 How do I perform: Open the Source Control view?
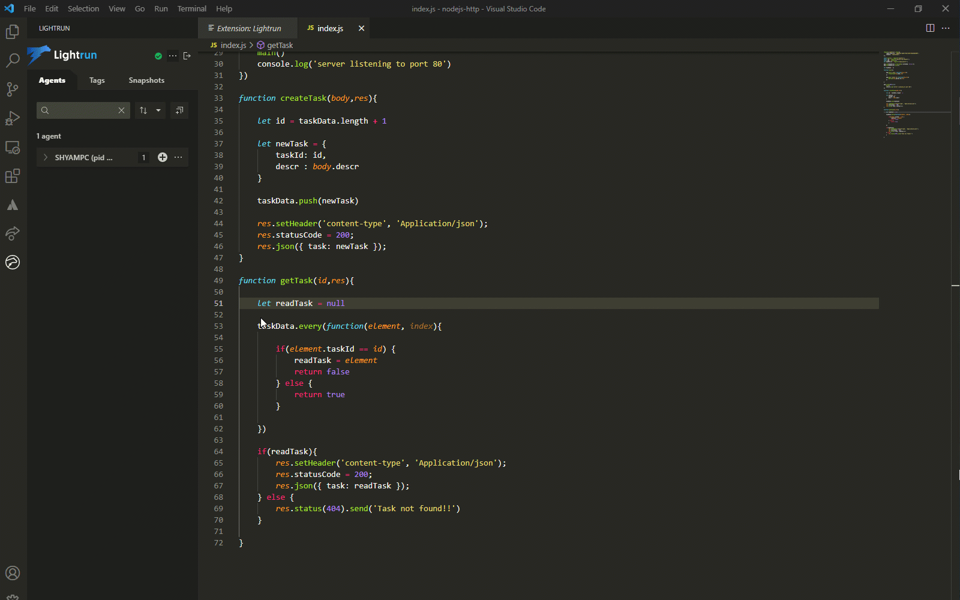point(13,89)
